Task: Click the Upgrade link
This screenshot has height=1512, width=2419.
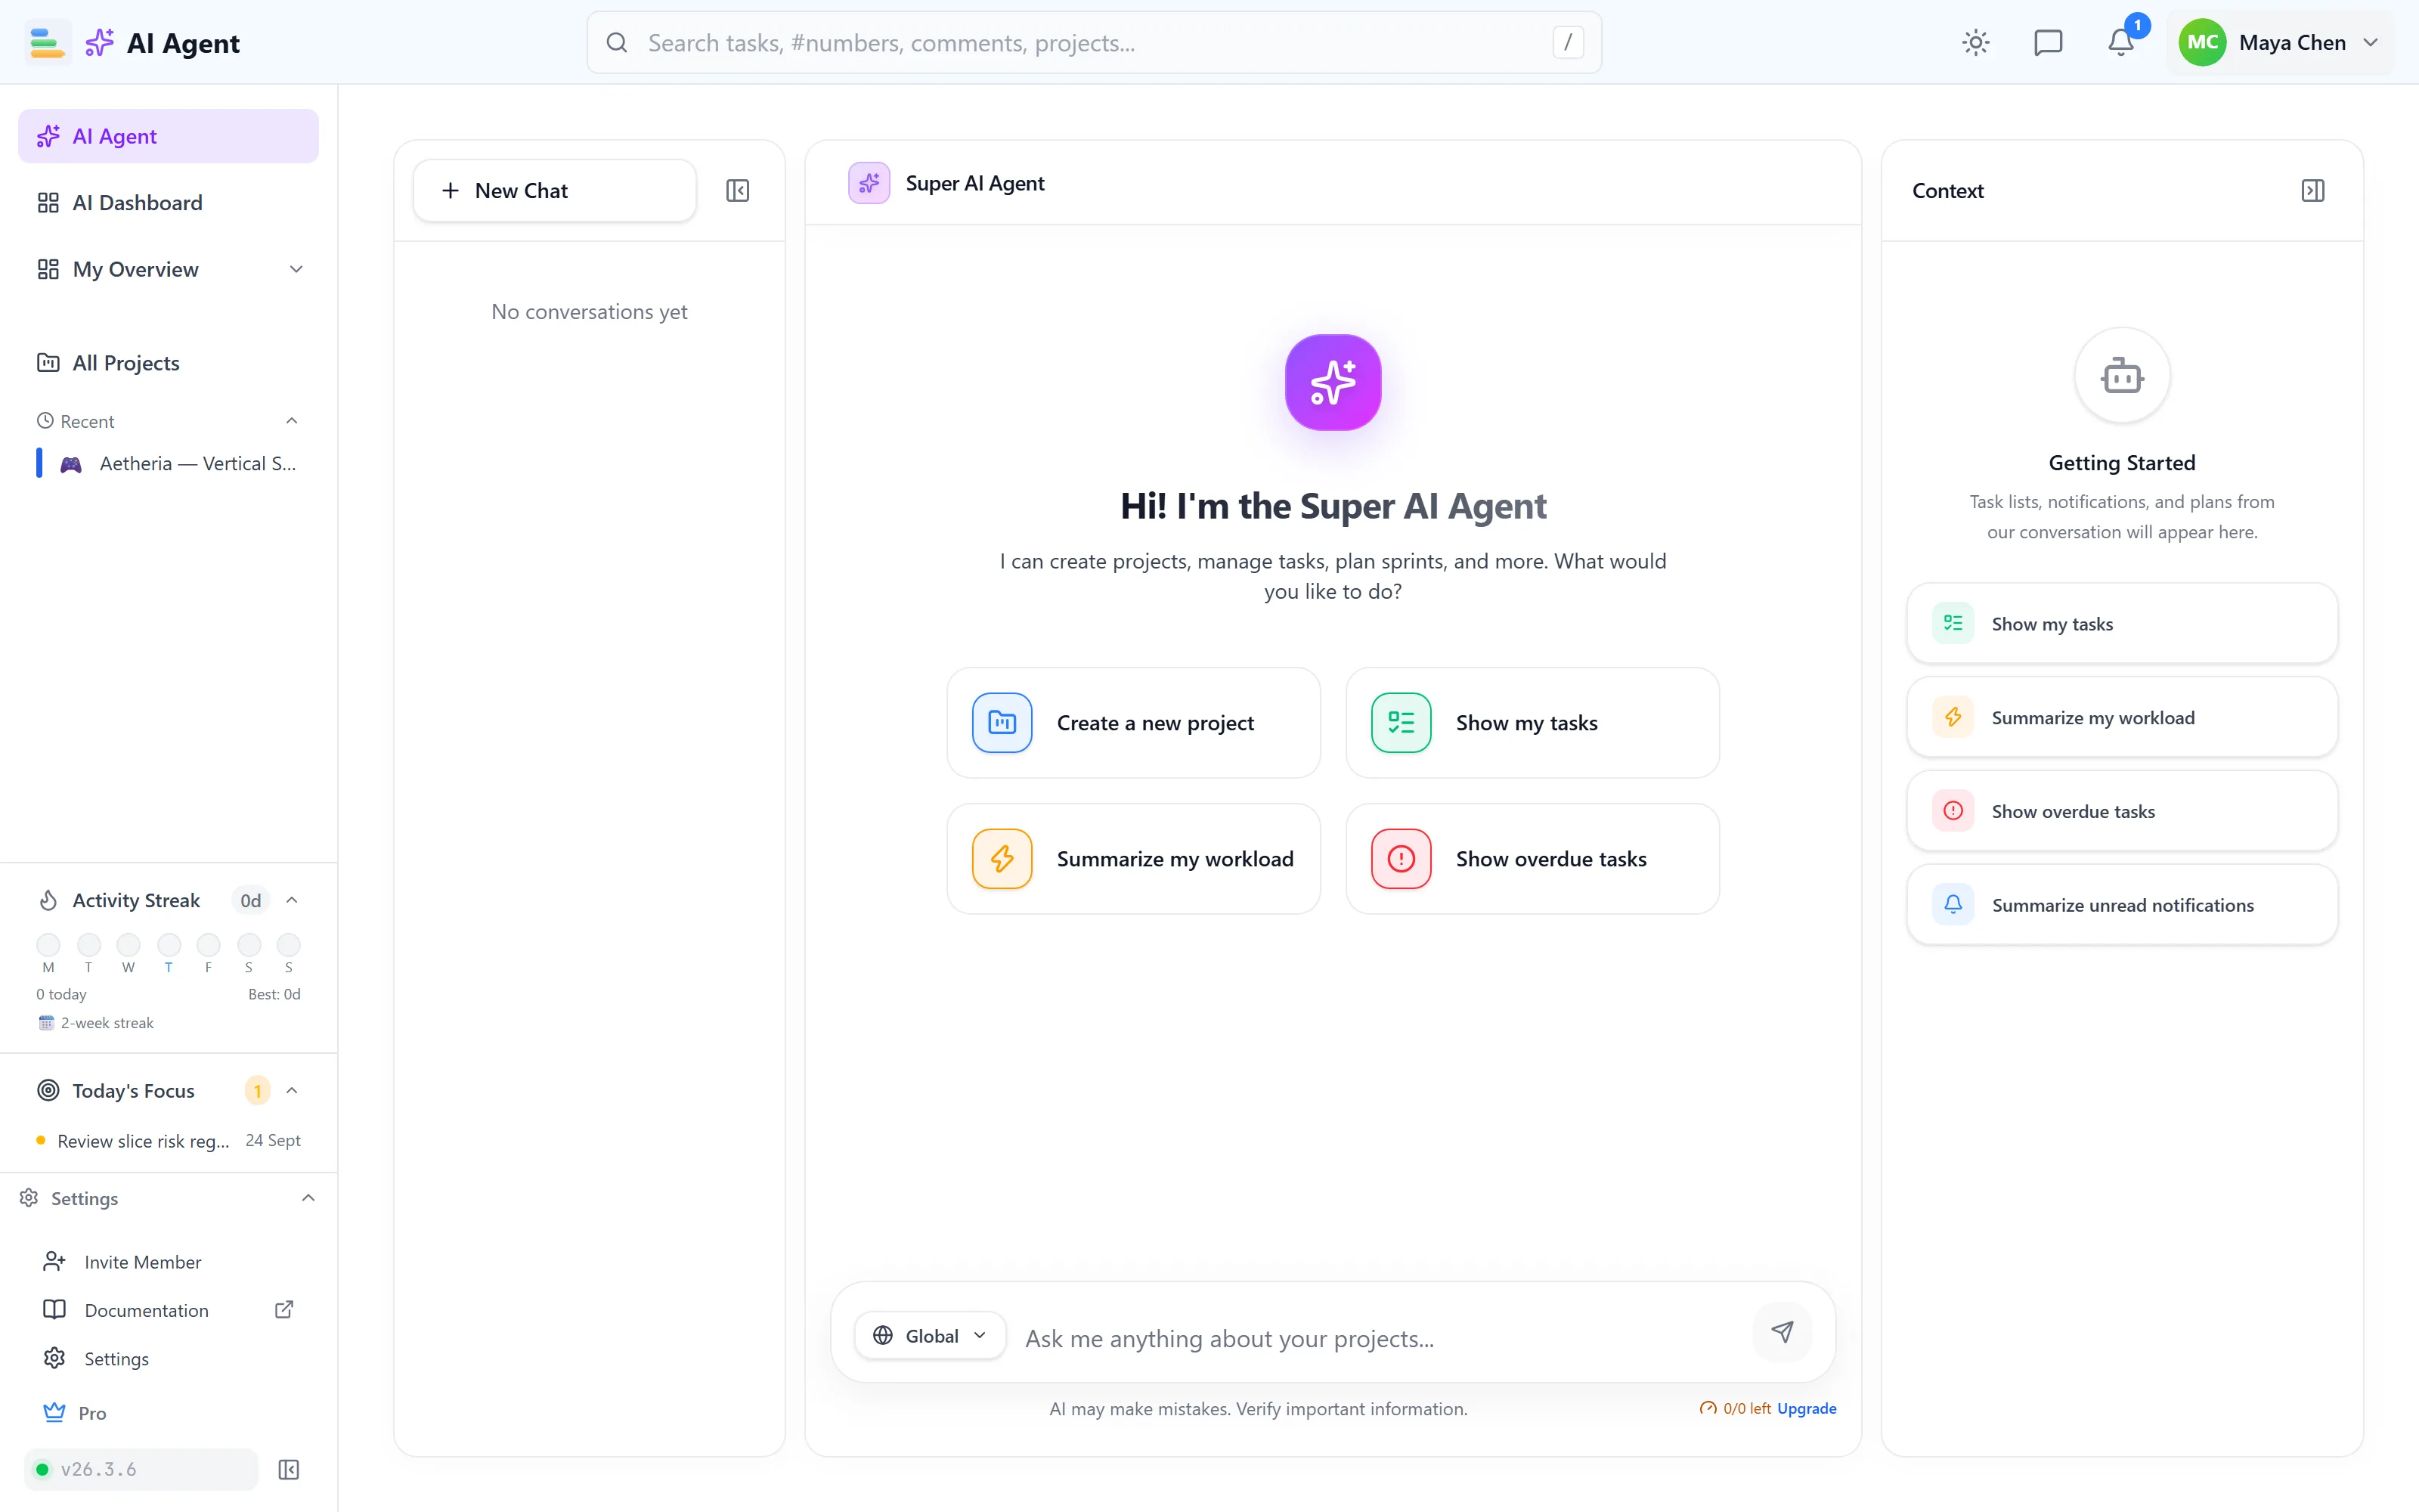Action: tap(1806, 1408)
